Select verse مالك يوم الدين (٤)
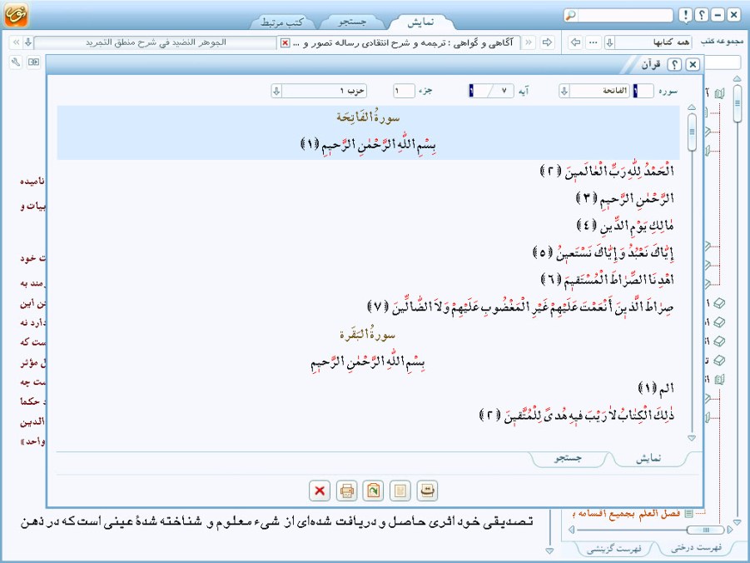 point(625,225)
